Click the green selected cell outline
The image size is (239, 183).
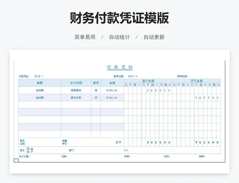coord(16,161)
